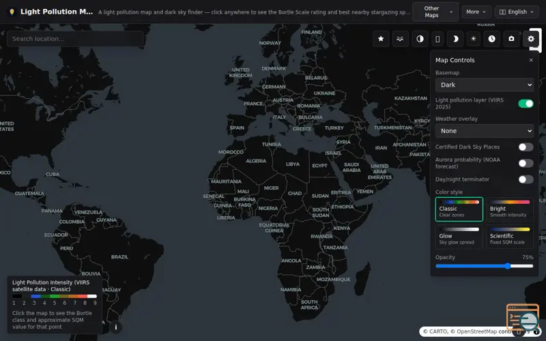Screen dimensions: 546x341
Task: Close the Map Controls panel
Action: point(531,60)
